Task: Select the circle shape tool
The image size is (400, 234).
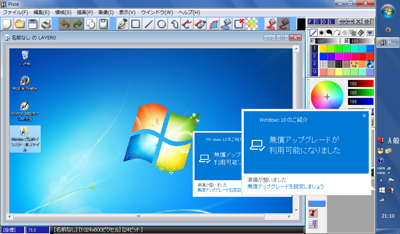Action: tap(161, 24)
